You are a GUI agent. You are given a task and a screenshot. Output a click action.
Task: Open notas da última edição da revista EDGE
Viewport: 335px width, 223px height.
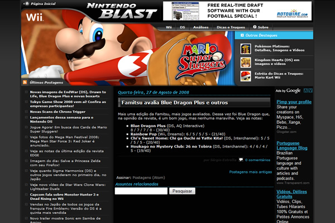point(66,153)
